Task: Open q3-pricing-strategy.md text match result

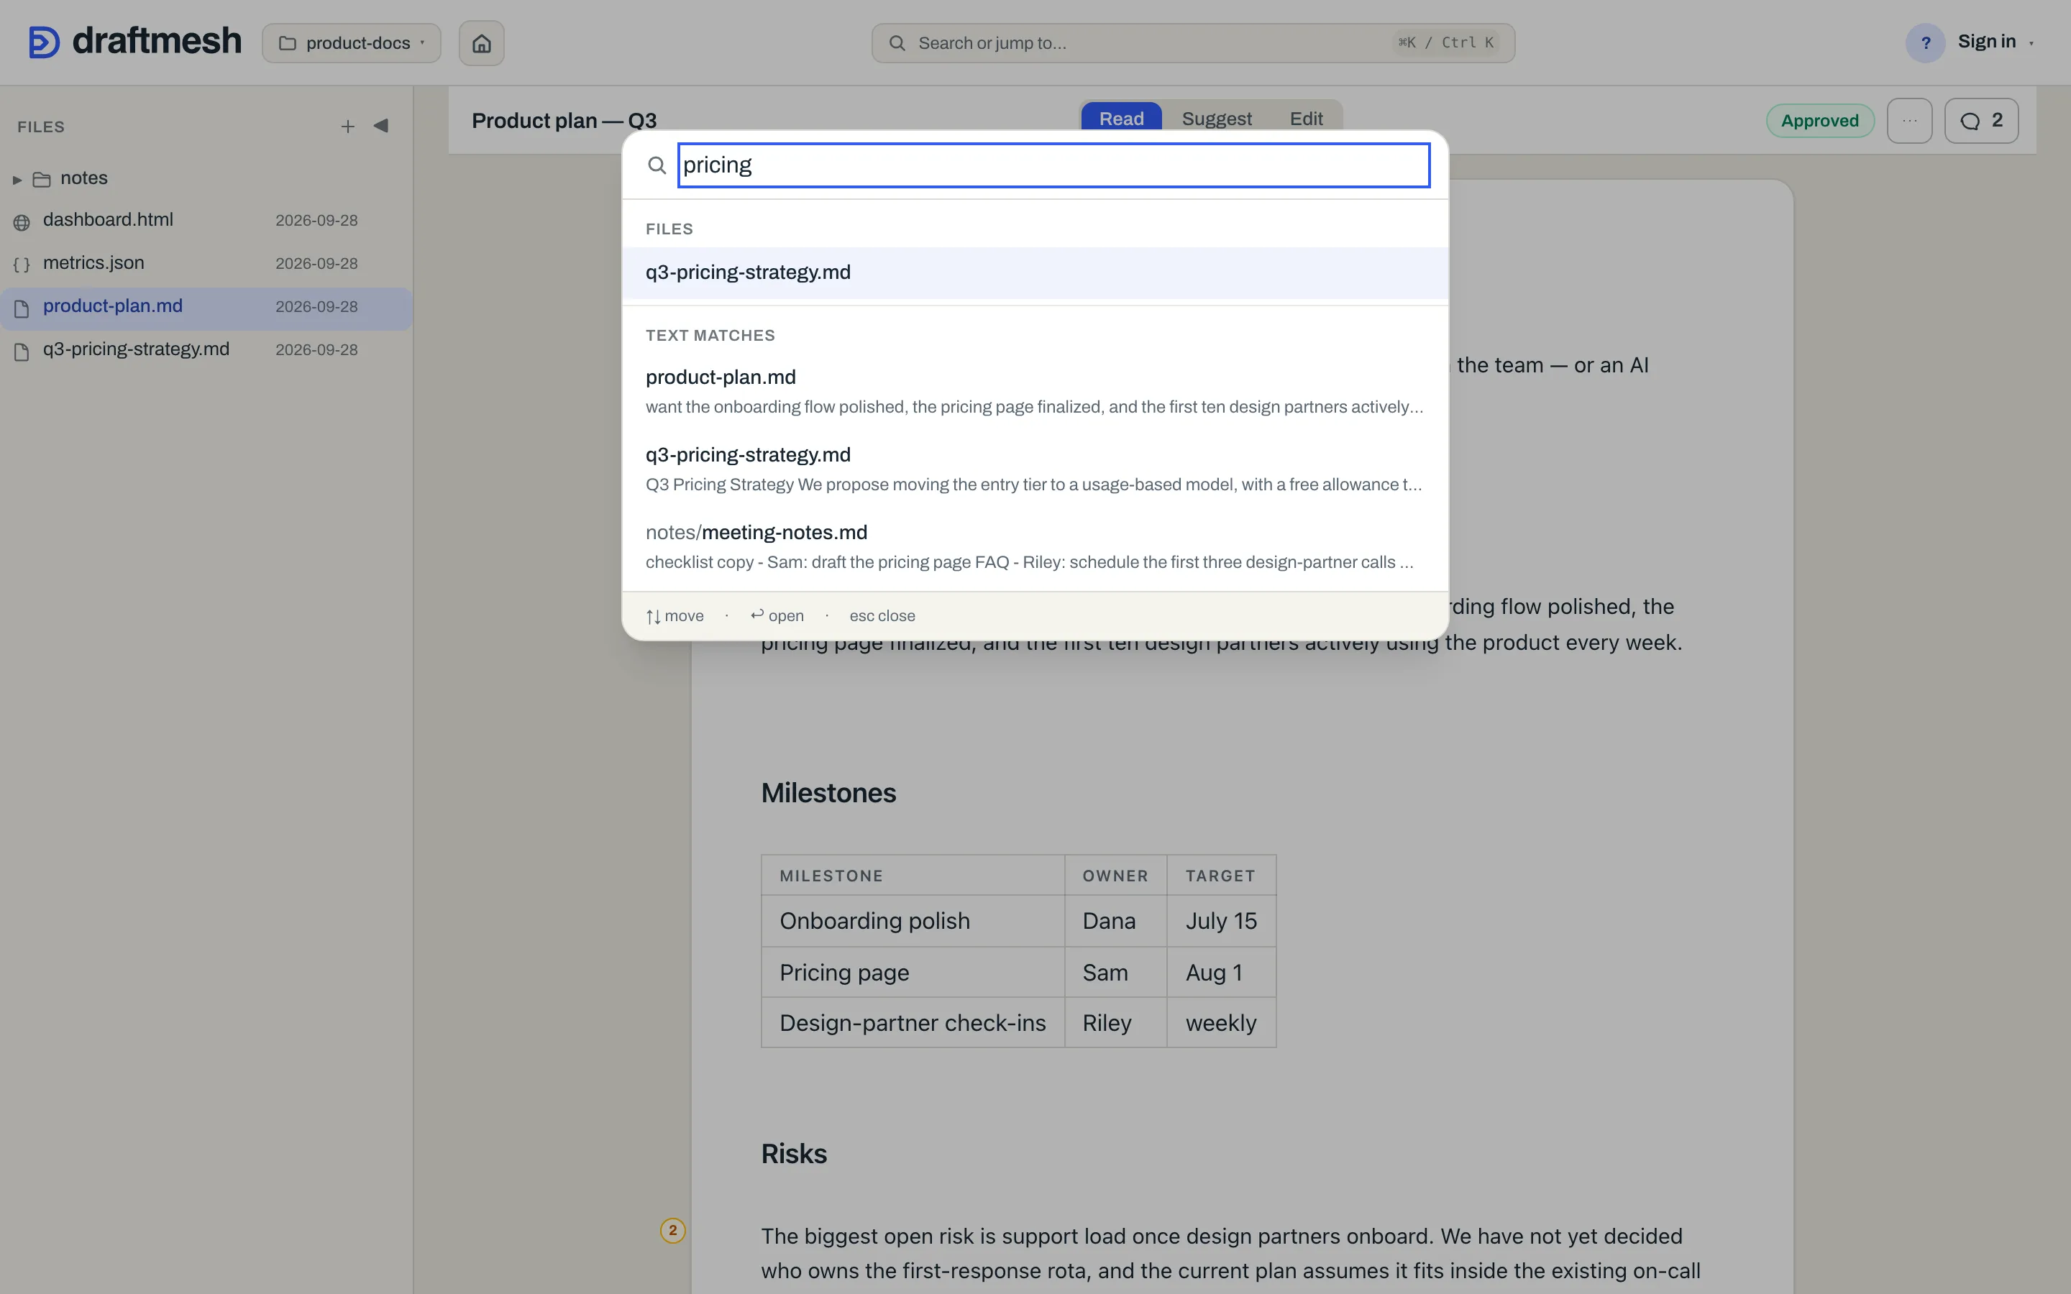Action: [1035, 469]
